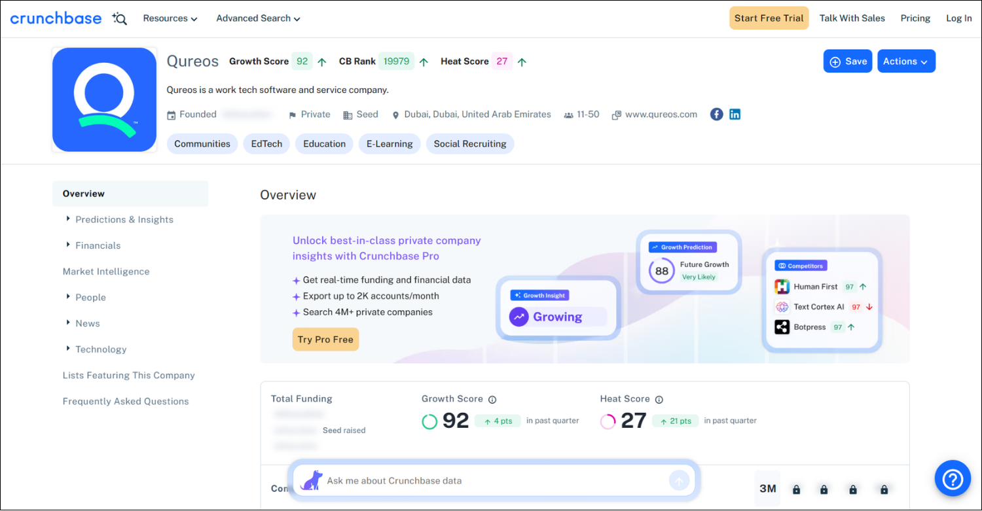
Task: Click the 11-50 employees label
Action: (x=588, y=115)
